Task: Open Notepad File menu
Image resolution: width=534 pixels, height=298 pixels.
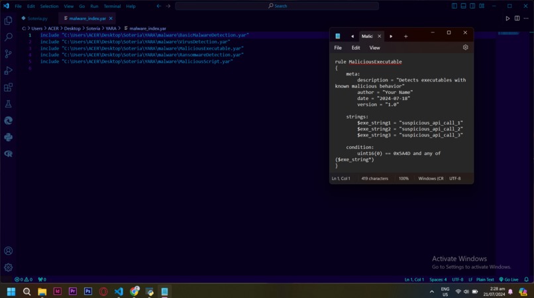Action: 338,48
